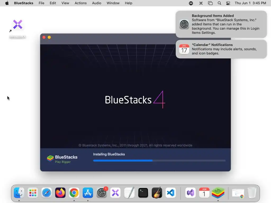Open System Settings from the Dock
271x203 pixels.
(102, 193)
